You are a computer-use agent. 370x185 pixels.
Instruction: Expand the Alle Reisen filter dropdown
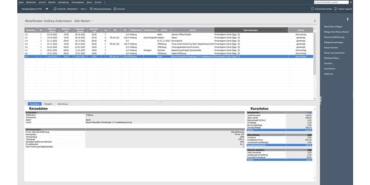[92, 21]
